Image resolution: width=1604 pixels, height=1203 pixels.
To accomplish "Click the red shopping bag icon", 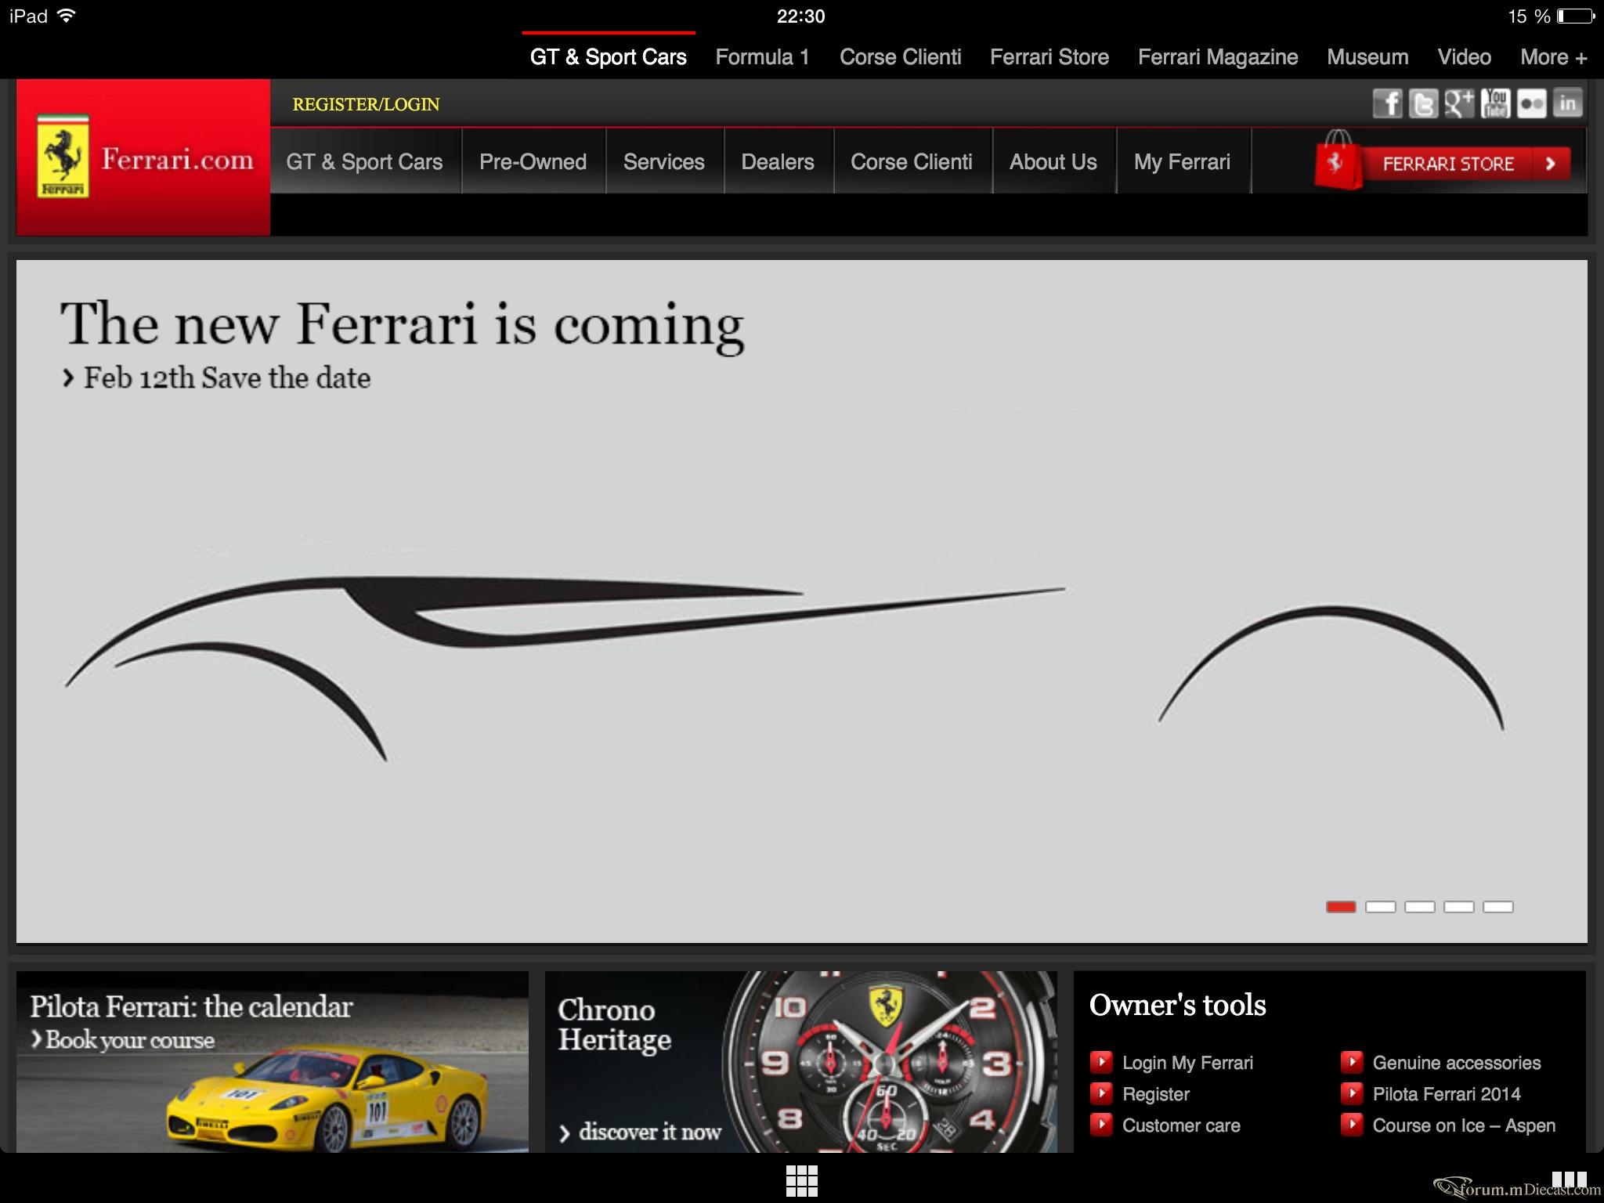I will [x=1338, y=160].
